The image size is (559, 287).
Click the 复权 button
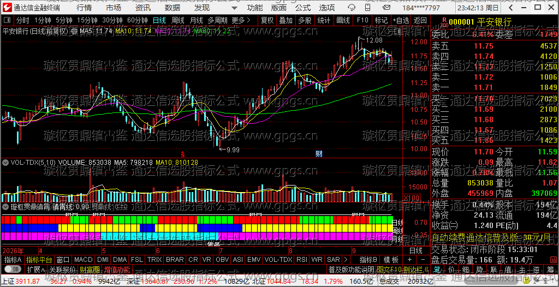click(x=267, y=20)
